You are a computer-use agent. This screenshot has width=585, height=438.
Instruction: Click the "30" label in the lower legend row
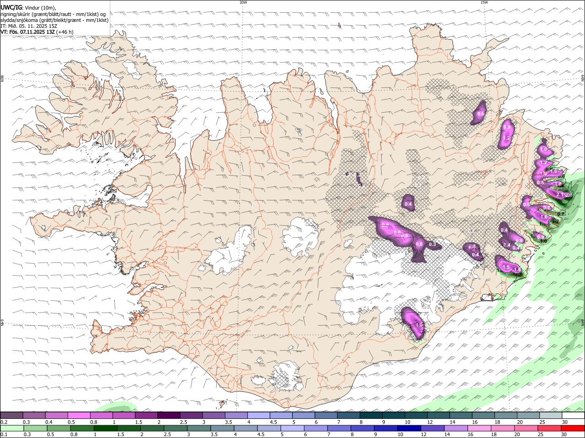[x=565, y=435]
